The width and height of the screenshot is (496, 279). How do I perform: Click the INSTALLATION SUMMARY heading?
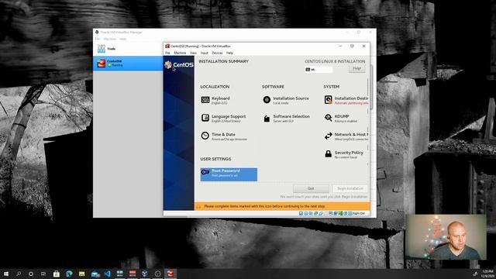224,61
